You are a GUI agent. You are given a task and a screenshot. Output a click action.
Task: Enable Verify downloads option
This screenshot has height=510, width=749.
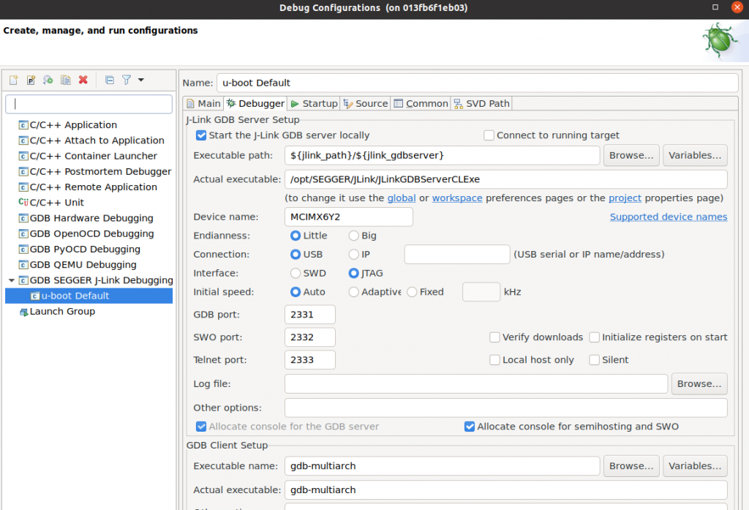click(495, 337)
